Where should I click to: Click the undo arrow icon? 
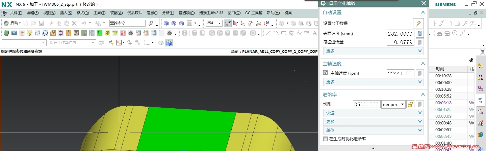(84, 23)
